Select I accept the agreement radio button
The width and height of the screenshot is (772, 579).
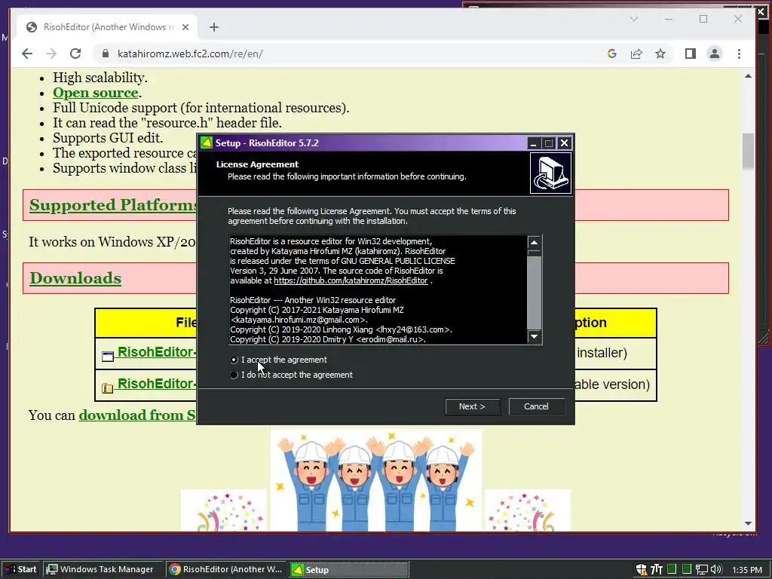pos(234,360)
